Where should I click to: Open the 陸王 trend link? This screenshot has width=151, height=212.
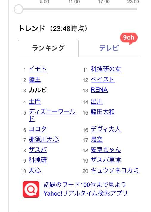coord(35,80)
